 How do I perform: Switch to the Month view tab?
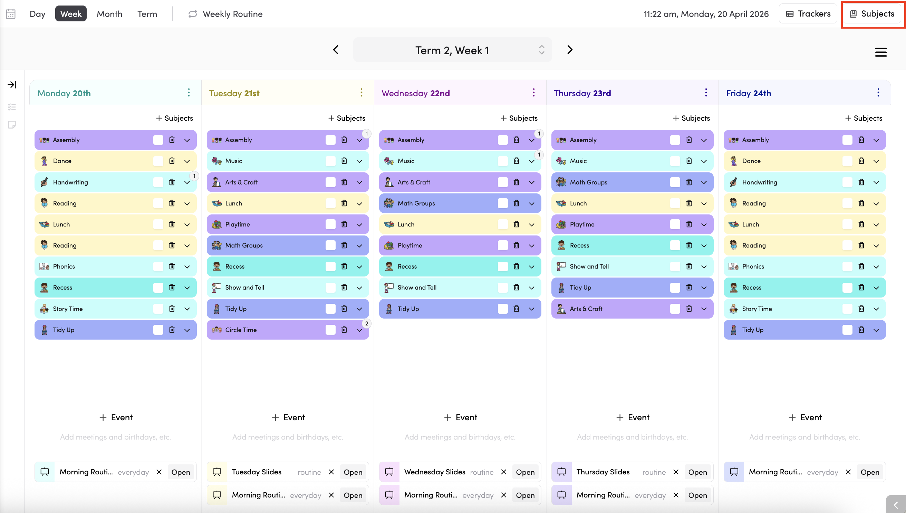pos(109,14)
